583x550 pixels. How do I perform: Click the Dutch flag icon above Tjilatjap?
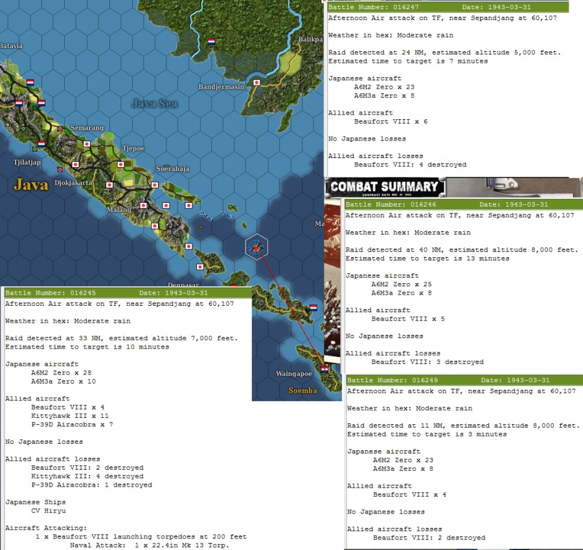point(40,144)
